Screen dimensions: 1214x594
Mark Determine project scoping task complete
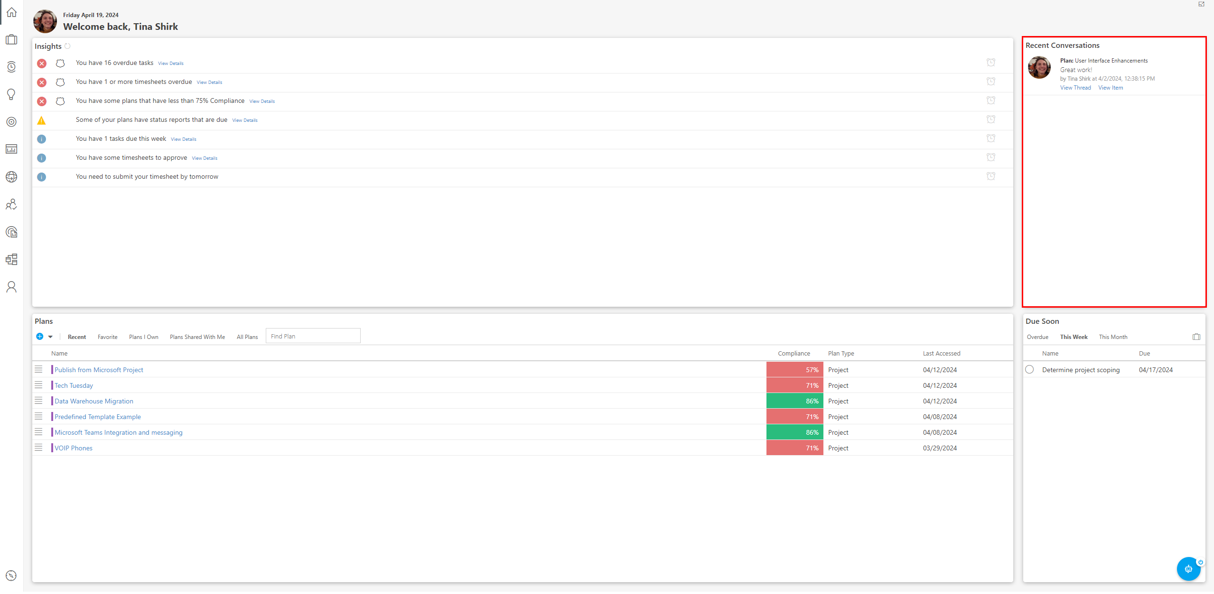[x=1029, y=369]
